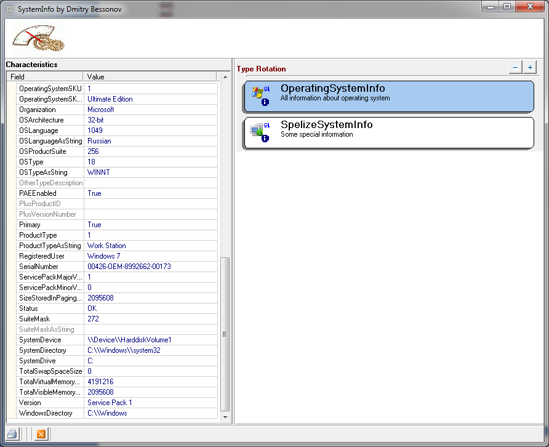Select the ServicePackMajorV... field
This screenshot has width=549, height=447.
[x=50, y=277]
